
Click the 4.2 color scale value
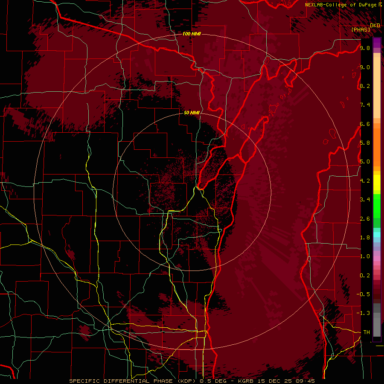pyautogui.click(x=365, y=181)
